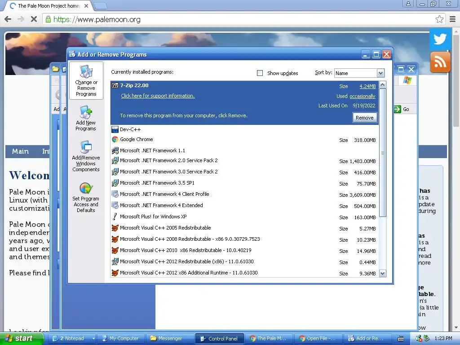The image size is (460, 345).
Task: Click the Twitter bird icon on web page
Action: click(440, 39)
